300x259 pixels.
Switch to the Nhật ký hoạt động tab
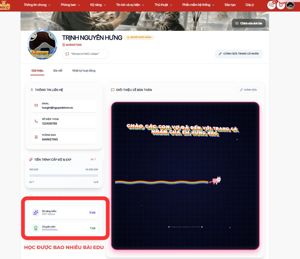(x=84, y=71)
